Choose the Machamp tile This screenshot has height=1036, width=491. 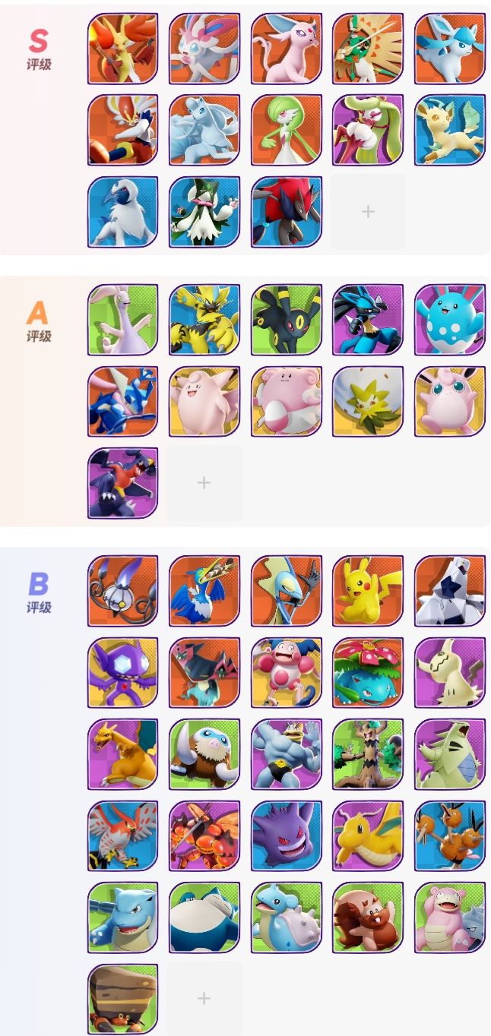287,754
